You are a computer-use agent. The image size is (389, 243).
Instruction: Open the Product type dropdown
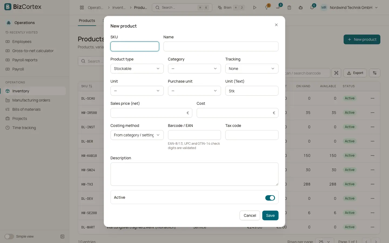pyautogui.click(x=137, y=69)
